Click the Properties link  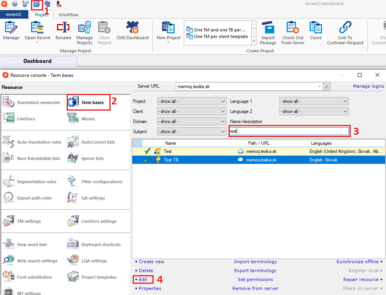point(150,288)
